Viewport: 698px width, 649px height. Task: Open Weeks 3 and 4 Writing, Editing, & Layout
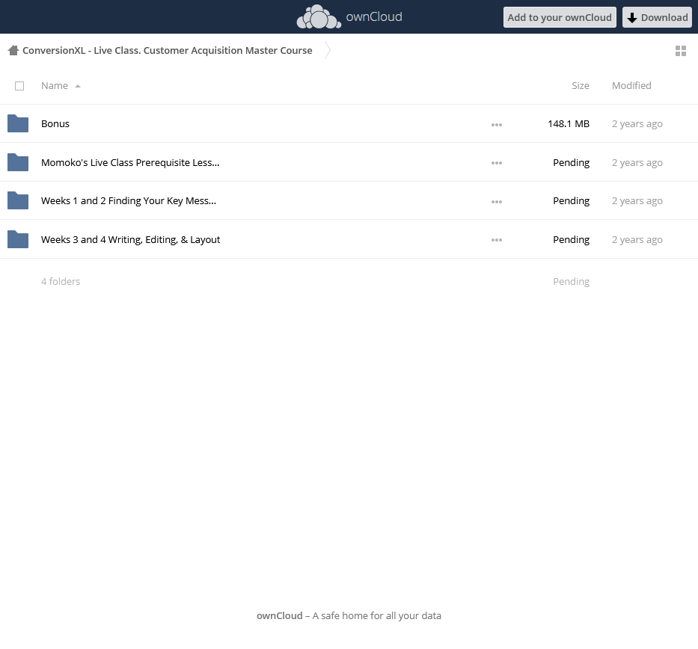[130, 239]
